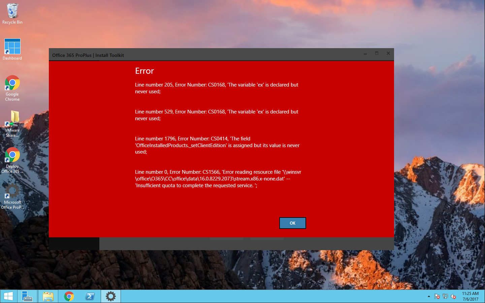Open the Dashboard desktop icon
This screenshot has width=485, height=303.
[x=12, y=45]
